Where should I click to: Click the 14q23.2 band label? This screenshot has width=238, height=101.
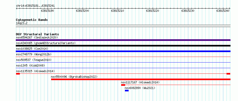(22, 23)
